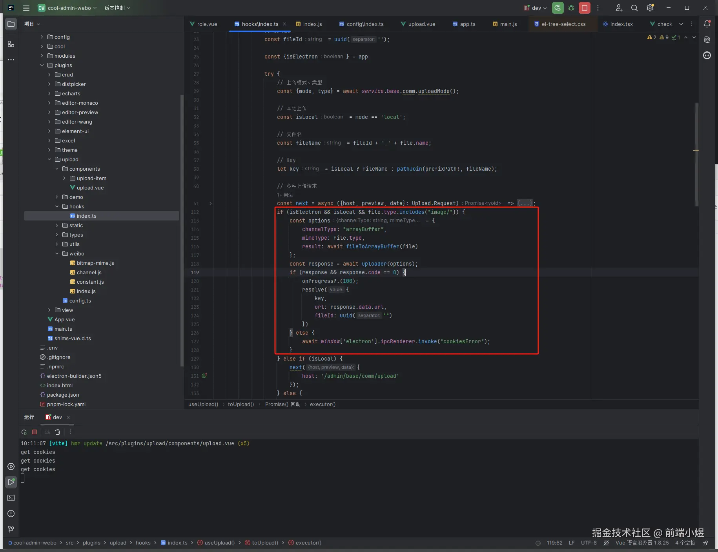This screenshot has width=718, height=552.
Task: Click the 119:62 cursor position indicator
Action: [x=555, y=543]
